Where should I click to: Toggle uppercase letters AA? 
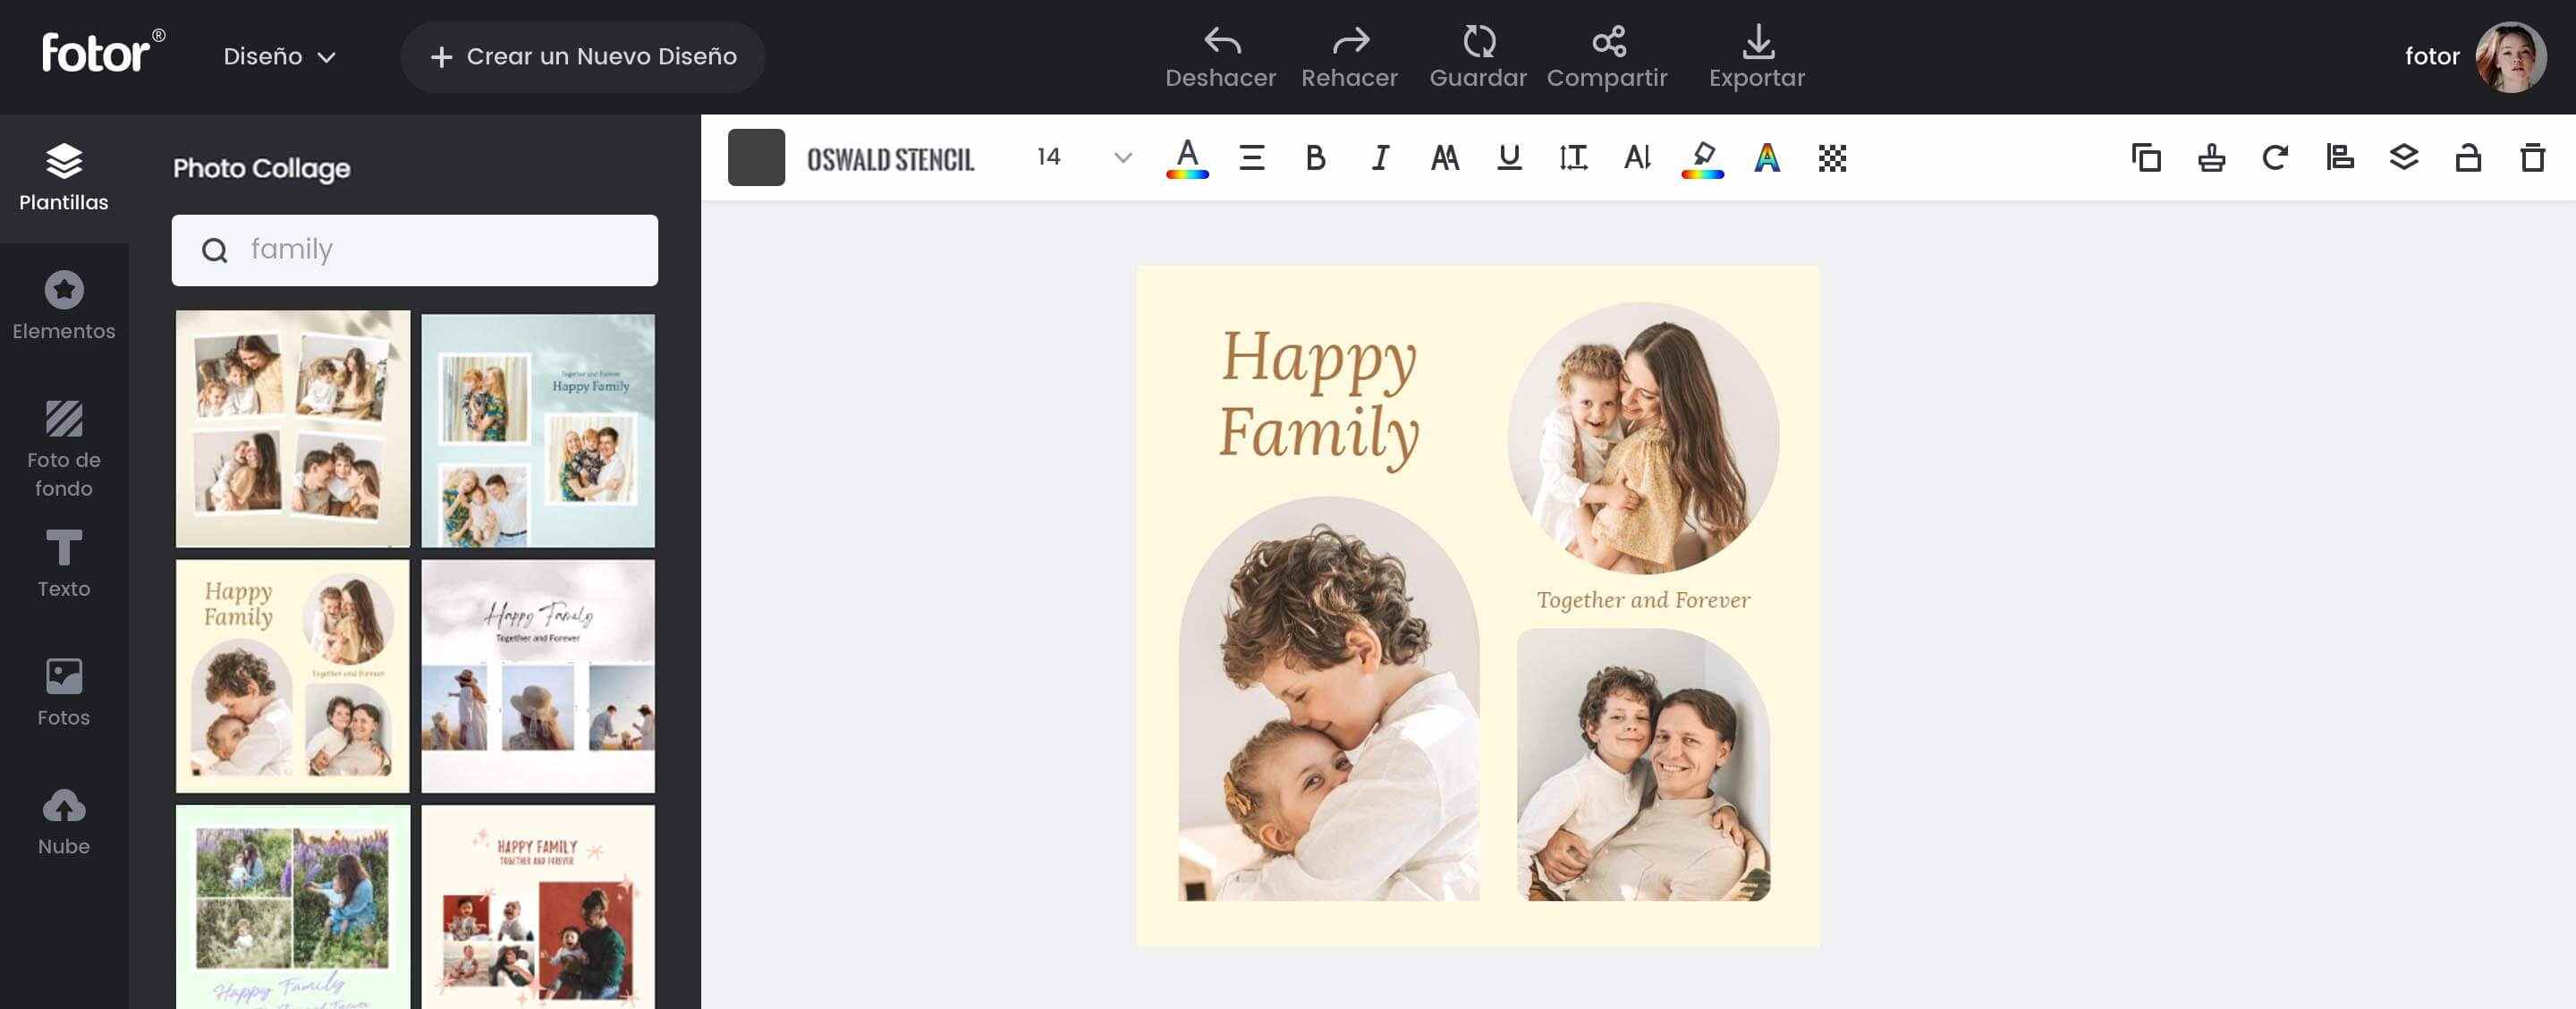point(1445,158)
